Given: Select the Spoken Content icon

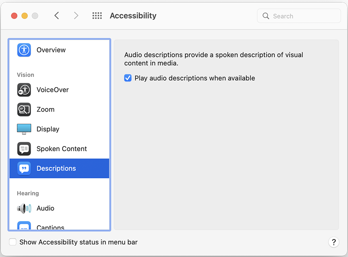Looking at the screenshot, I should tap(24, 148).
